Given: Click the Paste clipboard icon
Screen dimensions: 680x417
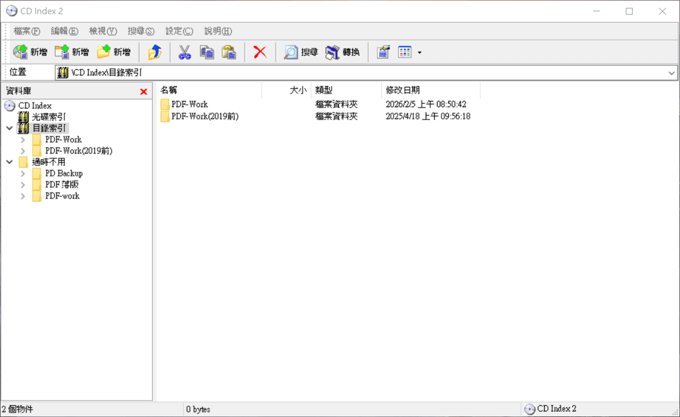Looking at the screenshot, I should [228, 52].
